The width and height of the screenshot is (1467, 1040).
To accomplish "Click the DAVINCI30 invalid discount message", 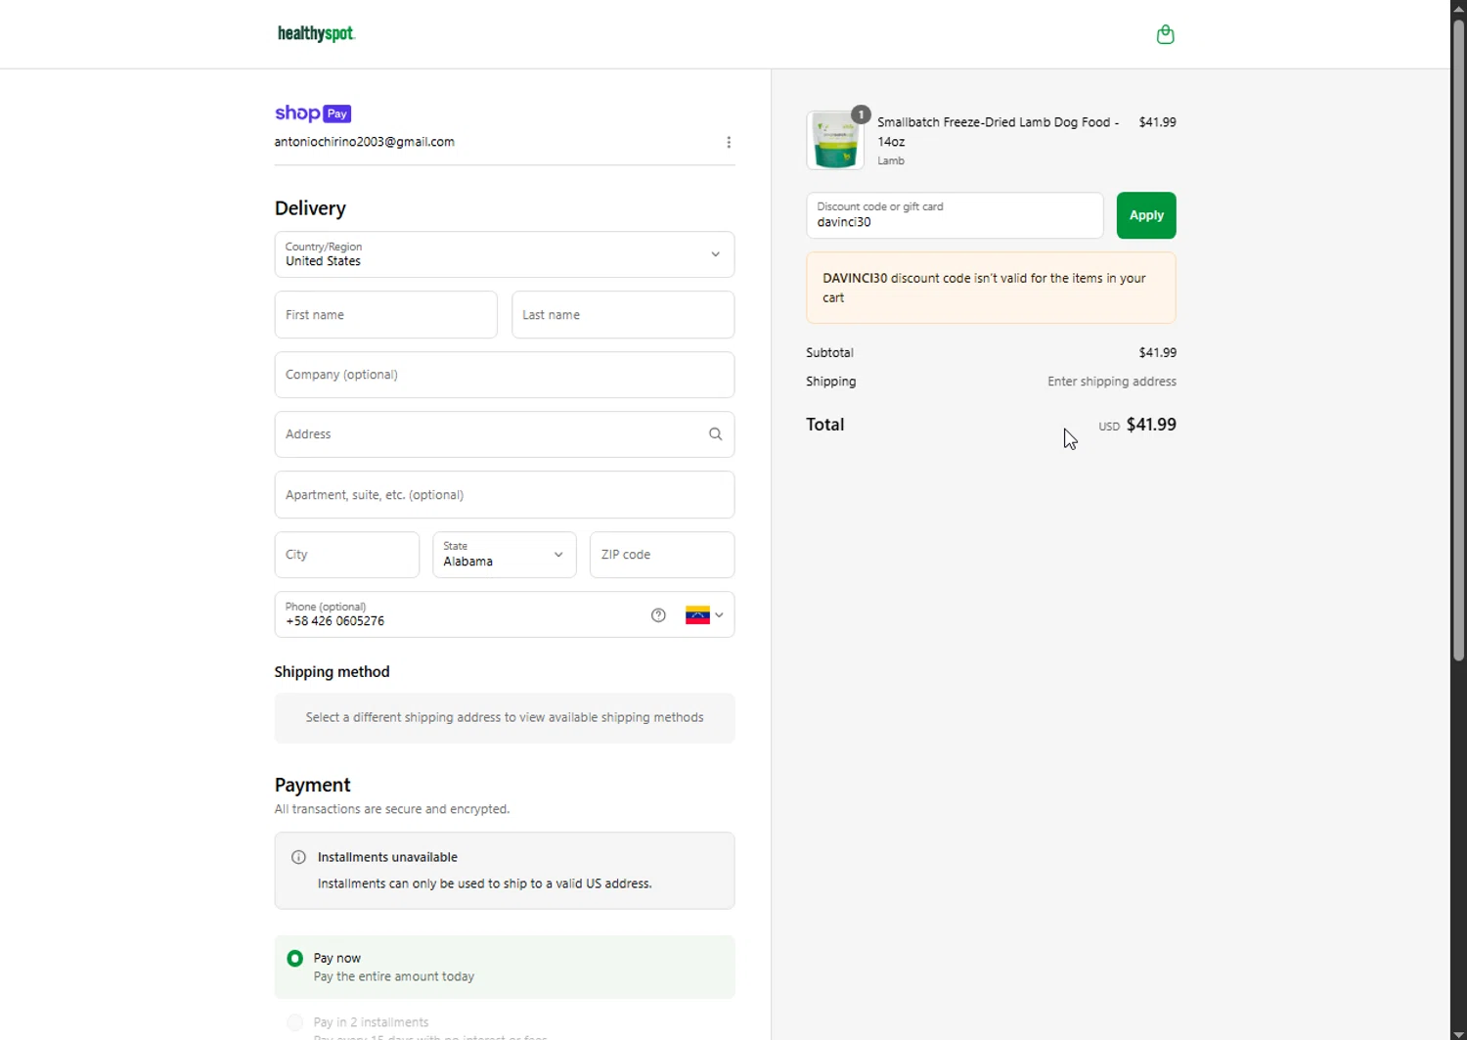I will point(991,289).
